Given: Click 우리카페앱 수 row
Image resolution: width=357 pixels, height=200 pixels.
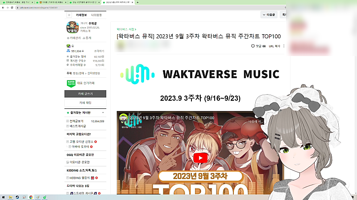Looking at the screenshot, I should point(85,65).
